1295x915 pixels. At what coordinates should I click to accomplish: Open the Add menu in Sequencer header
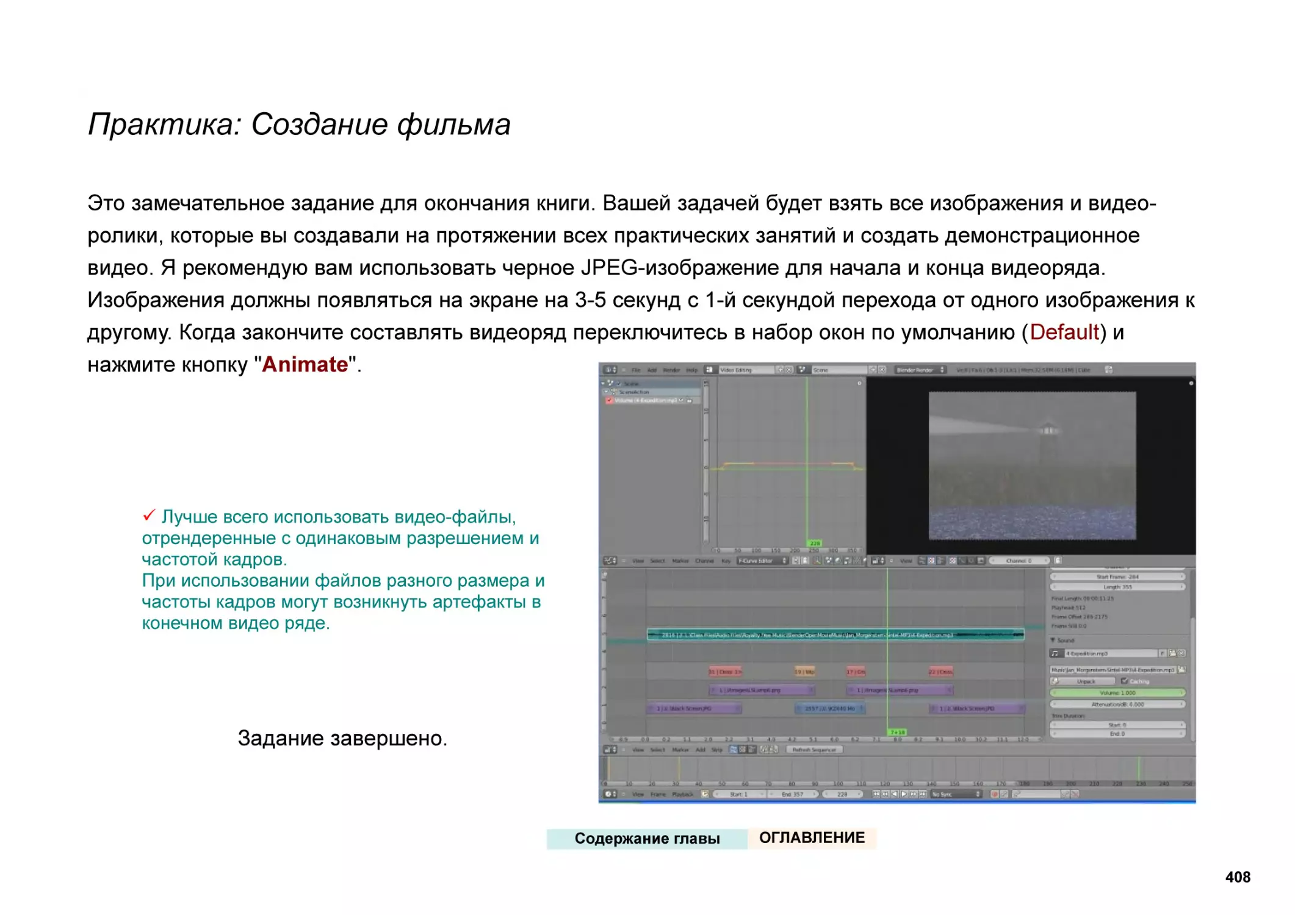[x=701, y=750]
